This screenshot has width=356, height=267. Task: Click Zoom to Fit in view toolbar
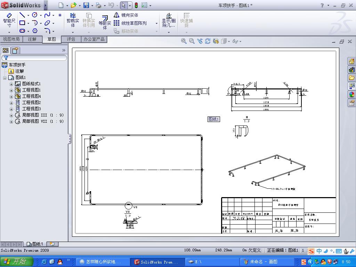point(184,41)
